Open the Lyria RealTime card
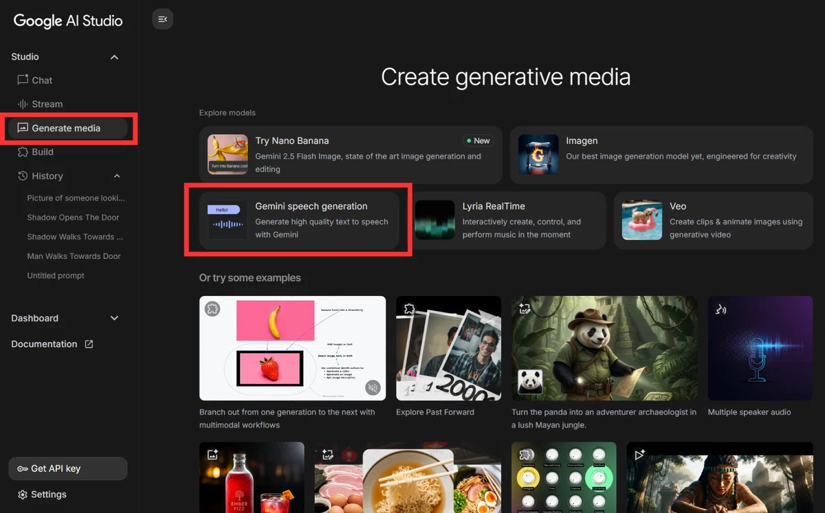Viewport: 825px width, 513px height. [x=506, y=220]
